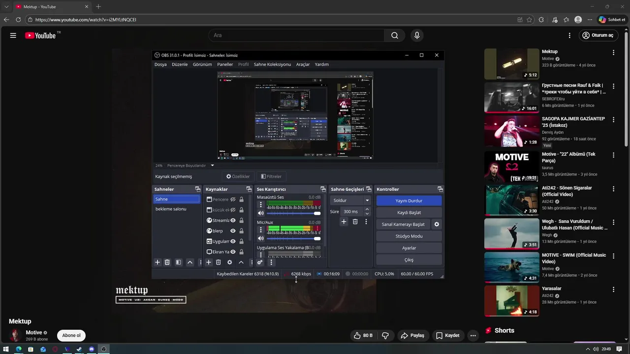The width and height of the screenshot is (630, 354).
Task: Move scene up in Sahneler toolbar
Action: pyautogui.click(x=190, y=263)
